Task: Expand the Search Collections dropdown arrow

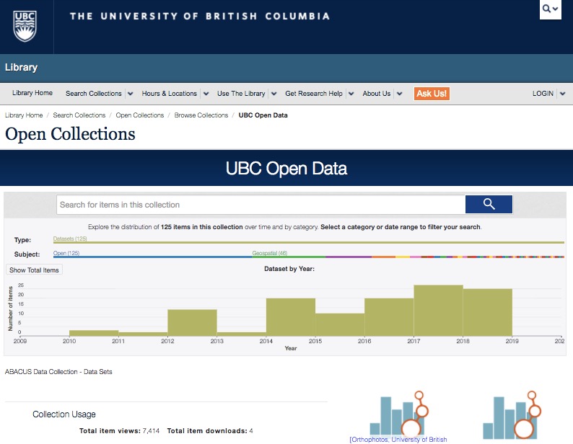Action: tap(130, 94)
